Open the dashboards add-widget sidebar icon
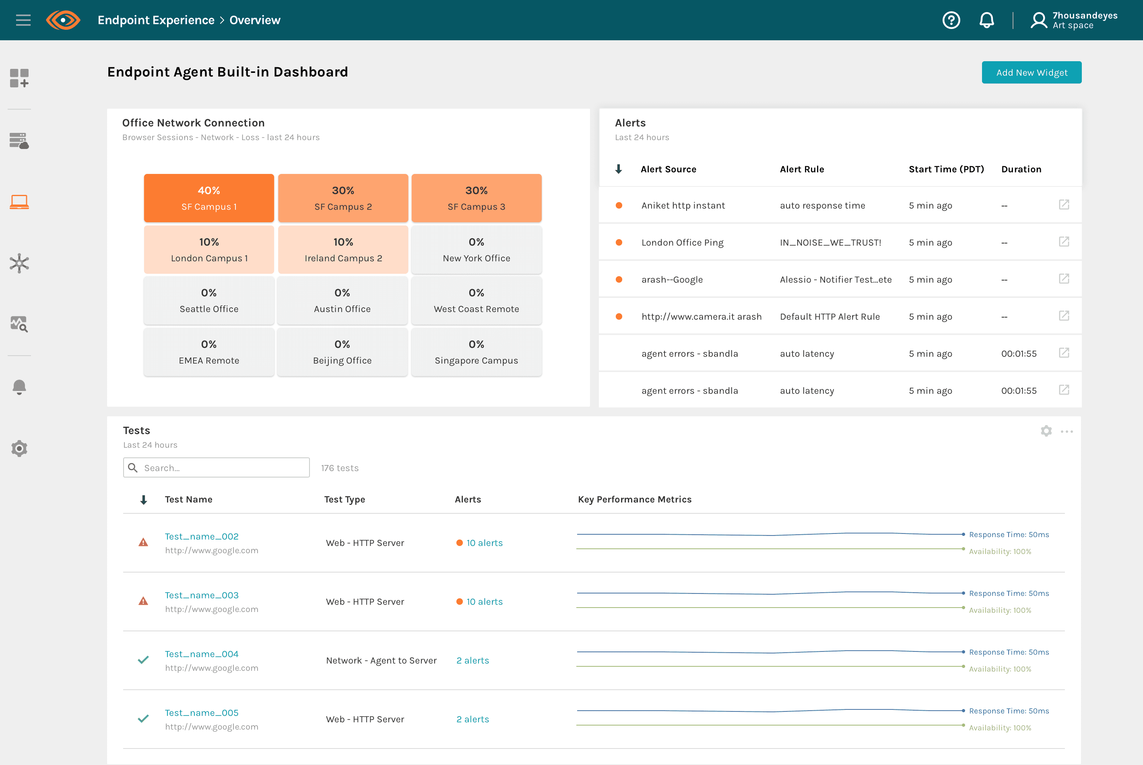1143x765 pixels. [19, 78]
